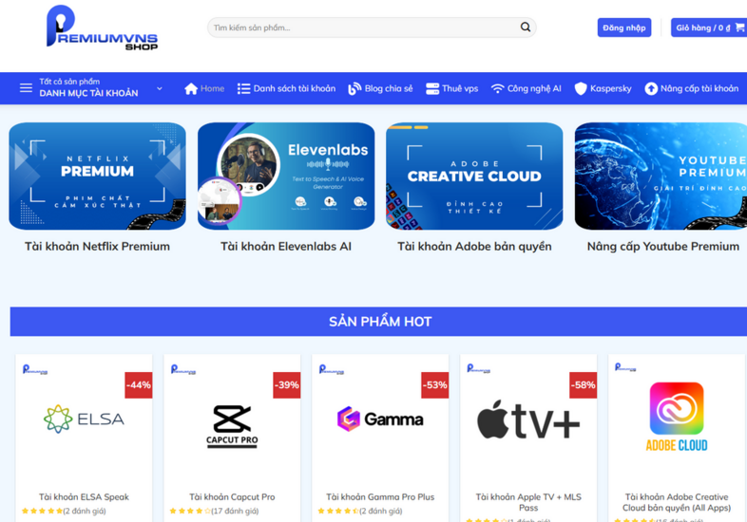Click the -53% discount badge
This screenshot has height=522, width=747.
click(x=435, y=385)
